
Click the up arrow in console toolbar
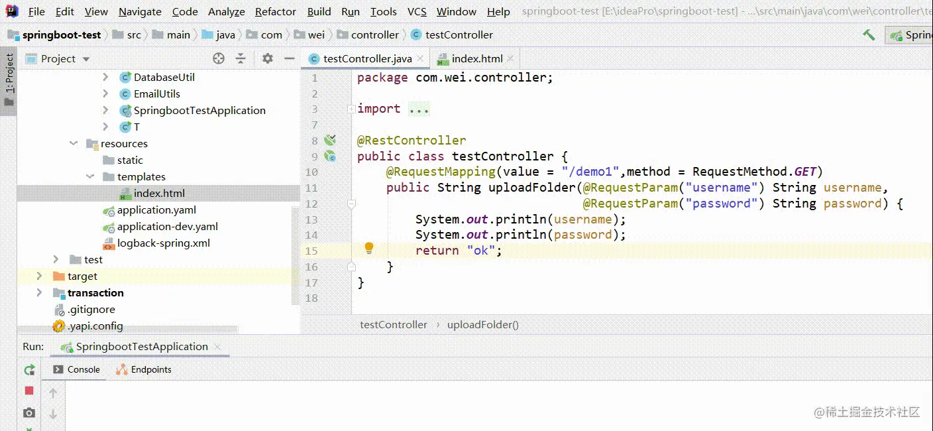pyautogui.click(x=53, y=393)
